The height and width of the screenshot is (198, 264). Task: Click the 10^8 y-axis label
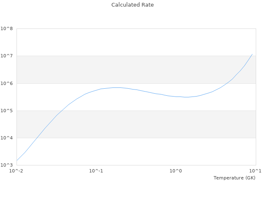[7, 29]
